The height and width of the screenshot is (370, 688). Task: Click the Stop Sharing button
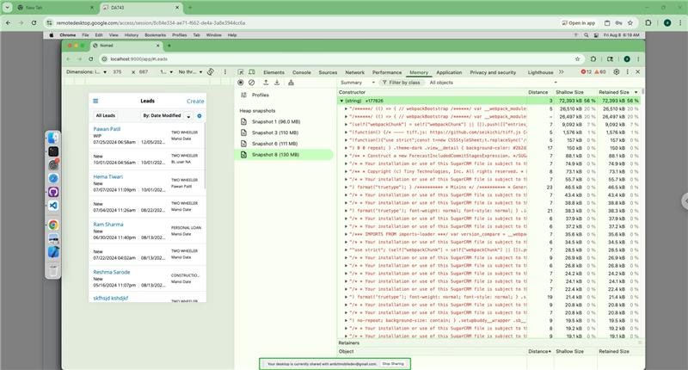coord(392,364)
